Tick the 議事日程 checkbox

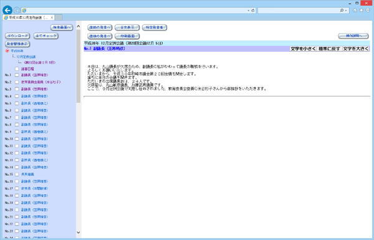point(17,69)
